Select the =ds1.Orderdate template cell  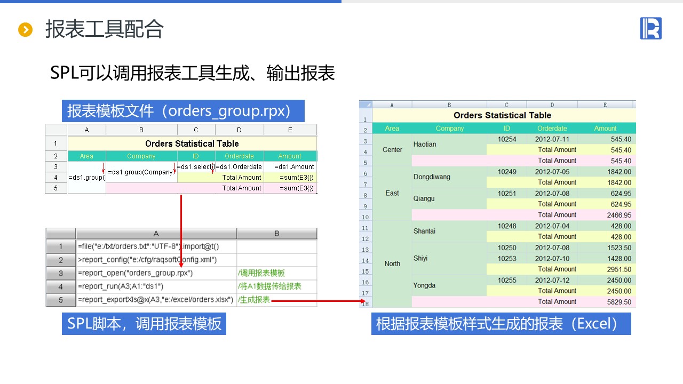click(239, 167)
